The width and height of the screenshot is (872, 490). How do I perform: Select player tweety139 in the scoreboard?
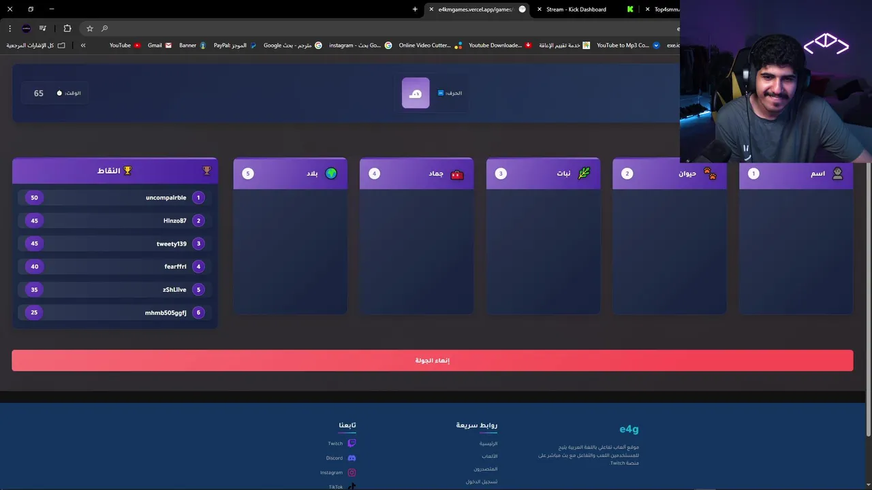114,244
